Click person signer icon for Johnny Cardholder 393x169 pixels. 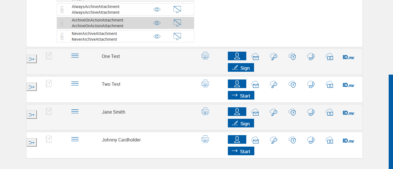click(x=237, y=139)
